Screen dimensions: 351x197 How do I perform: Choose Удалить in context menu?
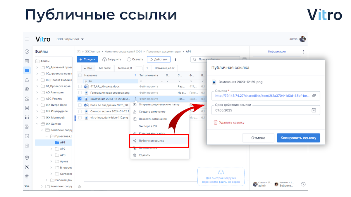pyautogui.click(x=159, y=155)
